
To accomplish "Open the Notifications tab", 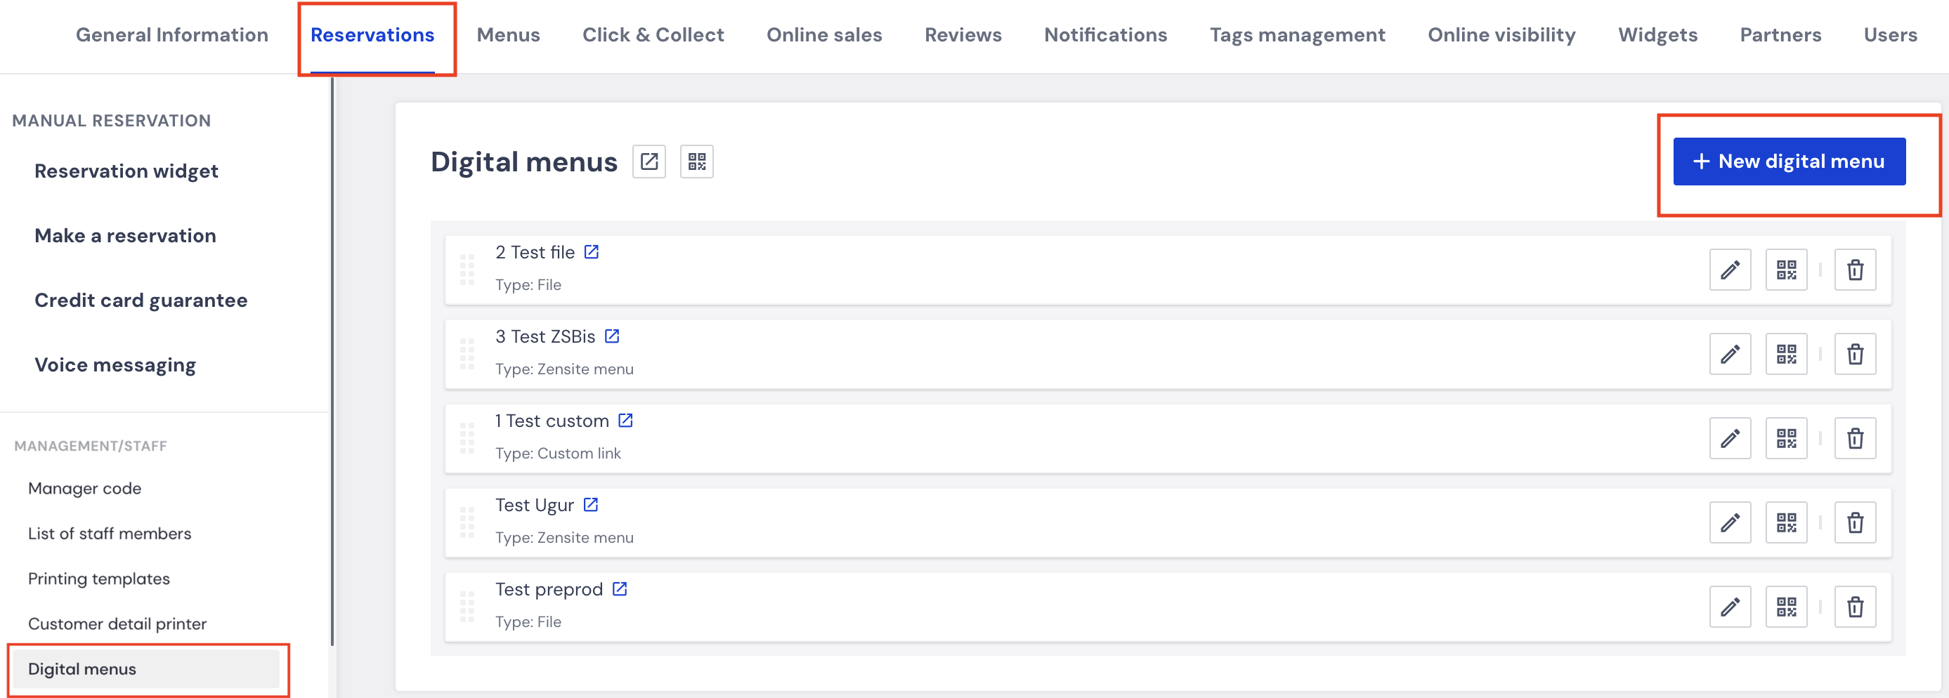I will pyautogui.click(x=1105, y=35).
